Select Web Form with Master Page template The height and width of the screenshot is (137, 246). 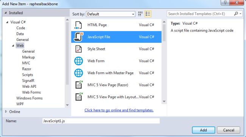pos(116,73)
